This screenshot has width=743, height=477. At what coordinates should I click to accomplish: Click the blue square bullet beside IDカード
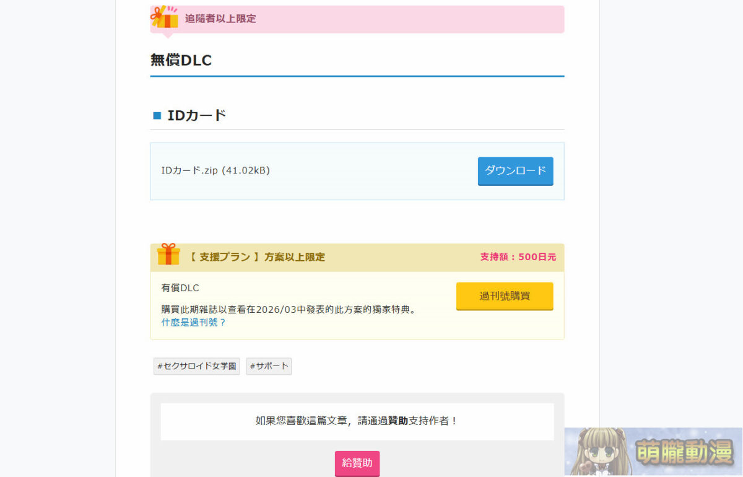[x=157, y=115]
